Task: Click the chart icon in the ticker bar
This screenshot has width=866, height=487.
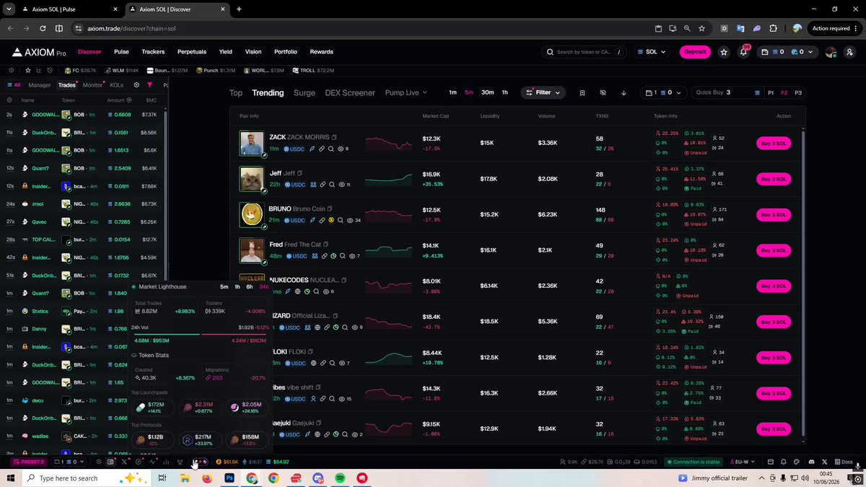Action: tap(38, 70)
